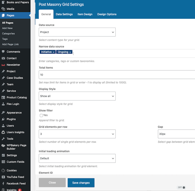195x191 pixels.
Task: Click the Tools wrench icon
Action: click(3, 139)
